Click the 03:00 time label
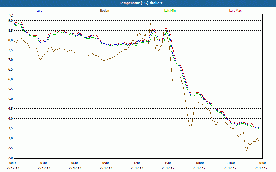This screenshot has height=172, width=276. tap(45, 163)
